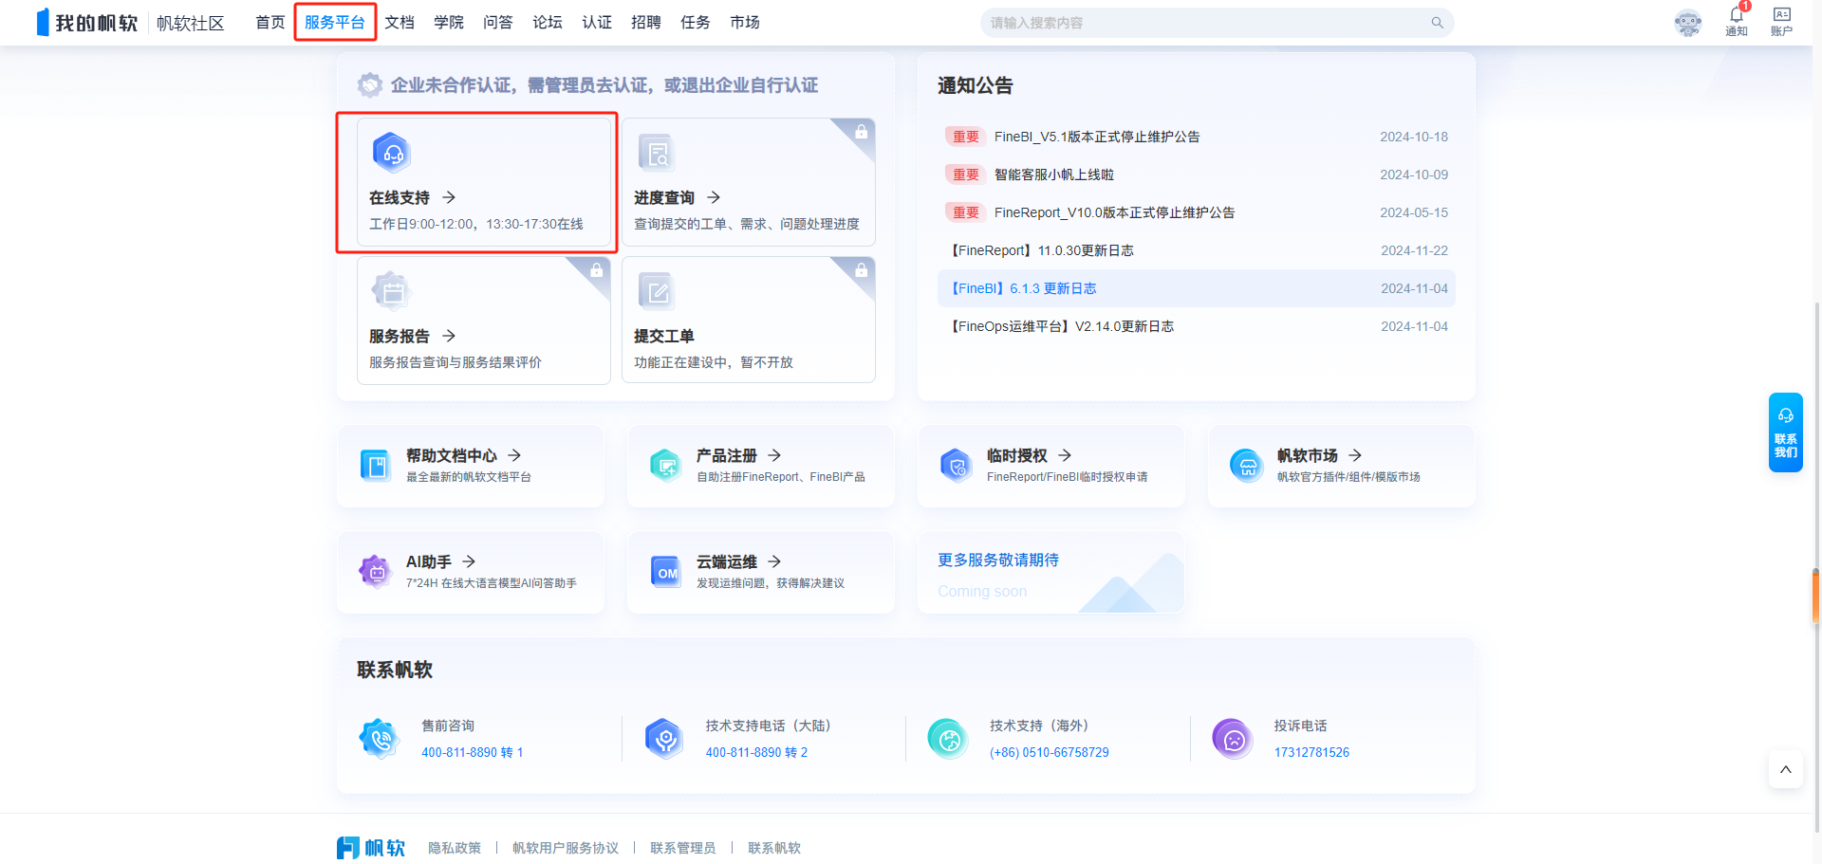1822x864 pixels.
Task: Click the 提交工单 edit icon
Action: 656,290
